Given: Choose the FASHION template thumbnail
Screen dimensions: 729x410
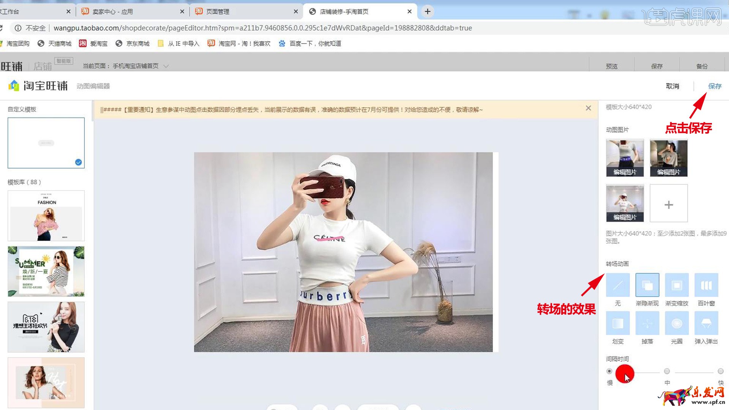Looking at the screenshot, I should 46,216.
